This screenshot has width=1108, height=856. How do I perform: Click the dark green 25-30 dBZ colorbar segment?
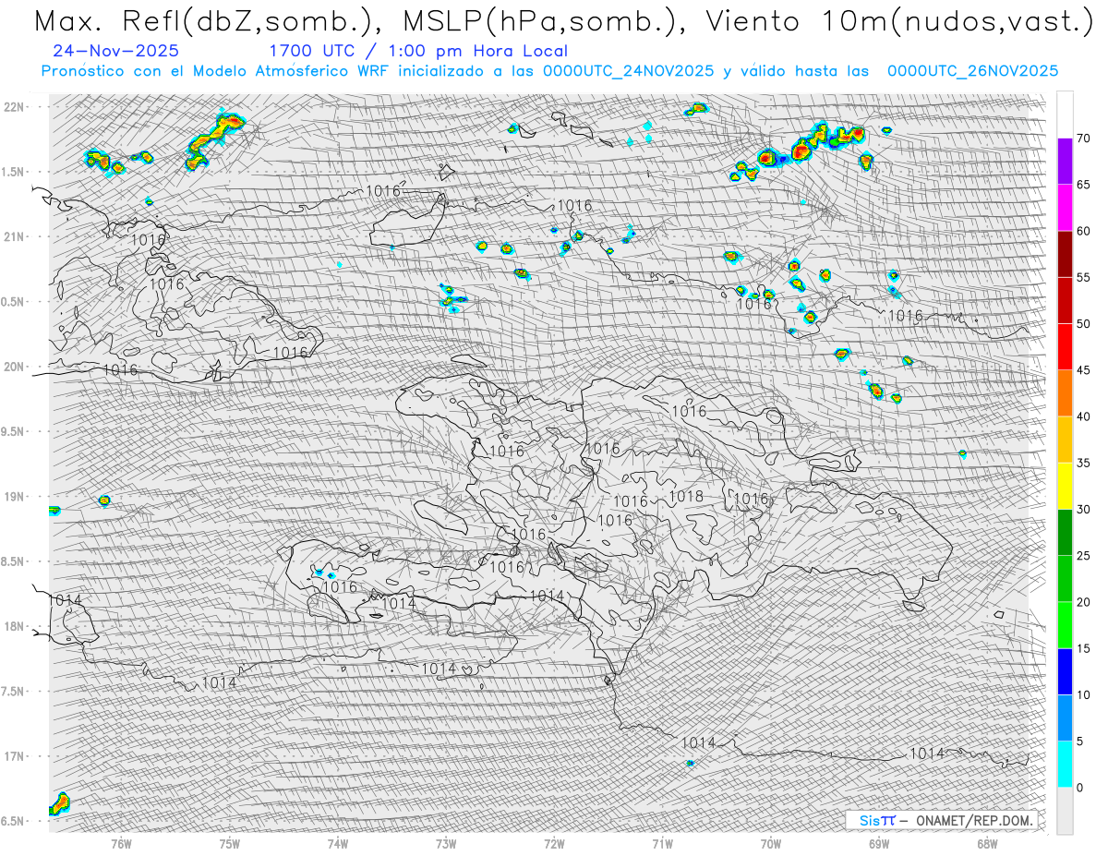coord(1065,533)
